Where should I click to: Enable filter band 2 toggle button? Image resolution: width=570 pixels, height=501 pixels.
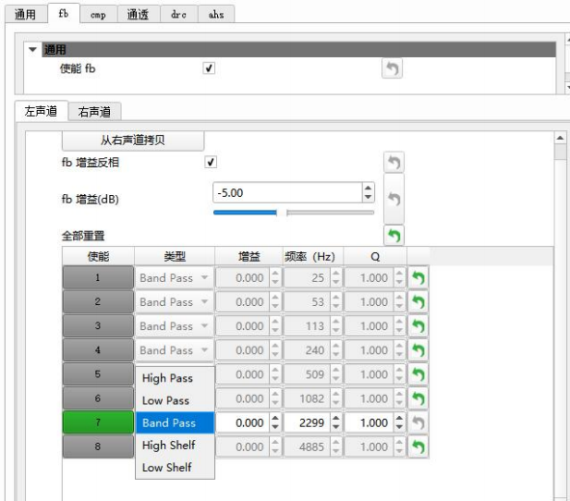coord(98,301)
